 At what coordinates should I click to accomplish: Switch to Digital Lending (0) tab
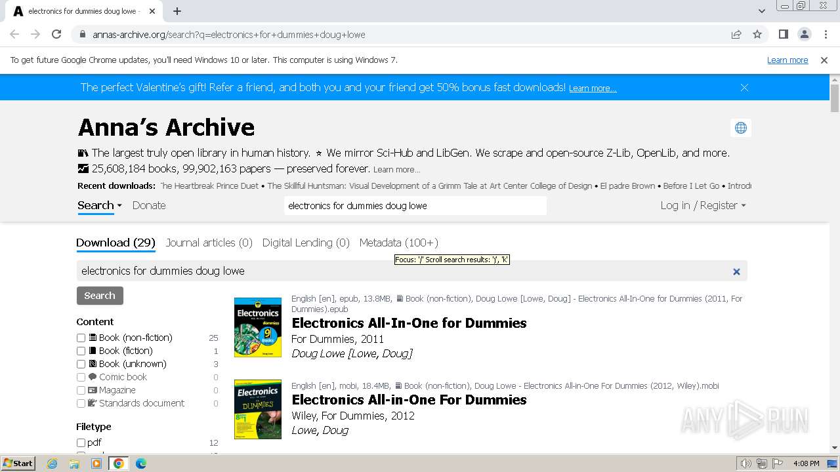pos(306,243)
